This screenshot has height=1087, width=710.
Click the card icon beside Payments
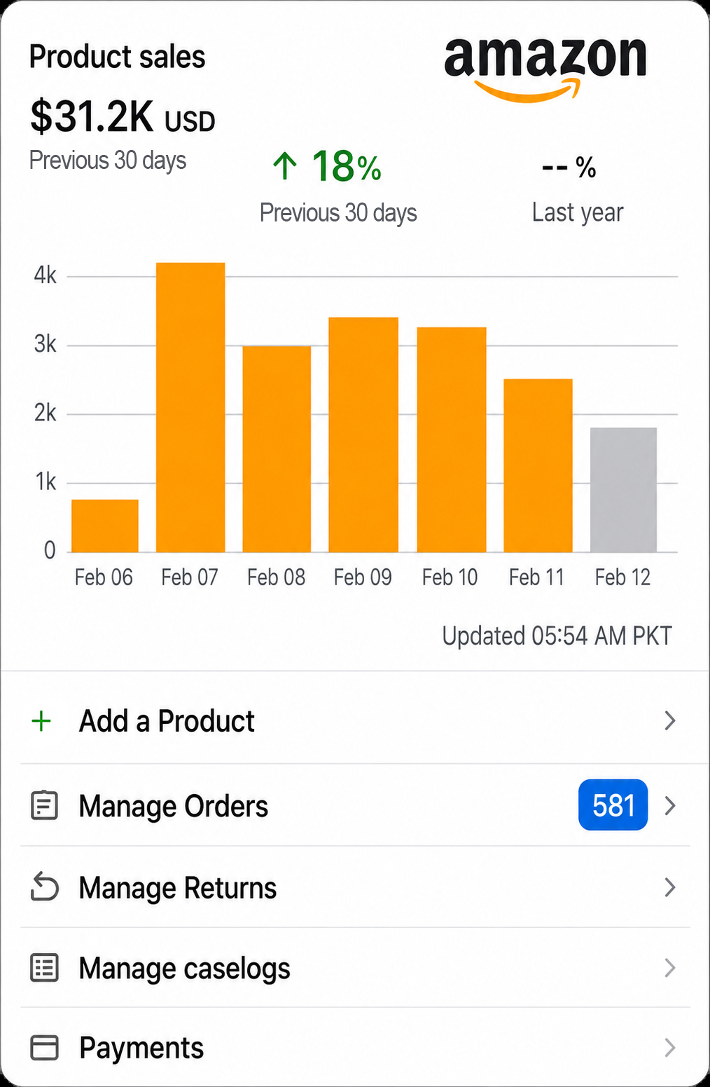coord(44,1048)
